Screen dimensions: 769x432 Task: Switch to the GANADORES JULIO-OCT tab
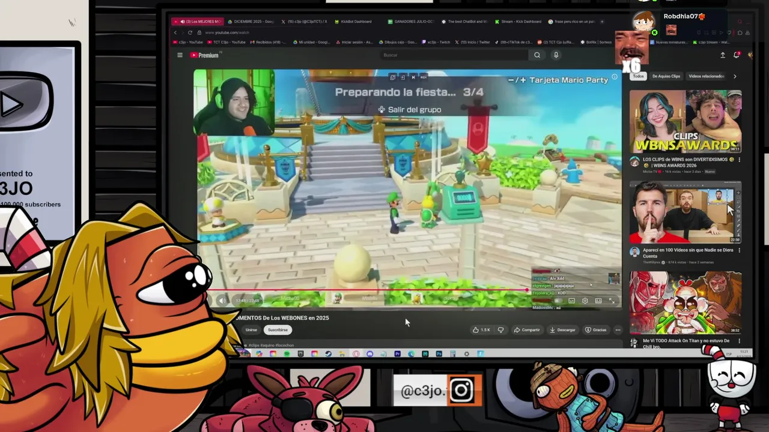[410, 22]
